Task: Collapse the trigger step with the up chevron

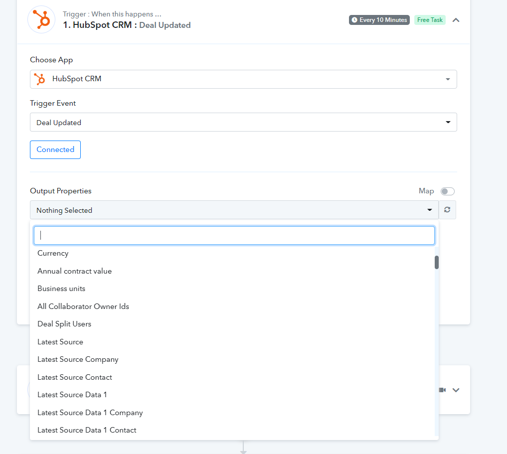Action: tap(456, 20)
